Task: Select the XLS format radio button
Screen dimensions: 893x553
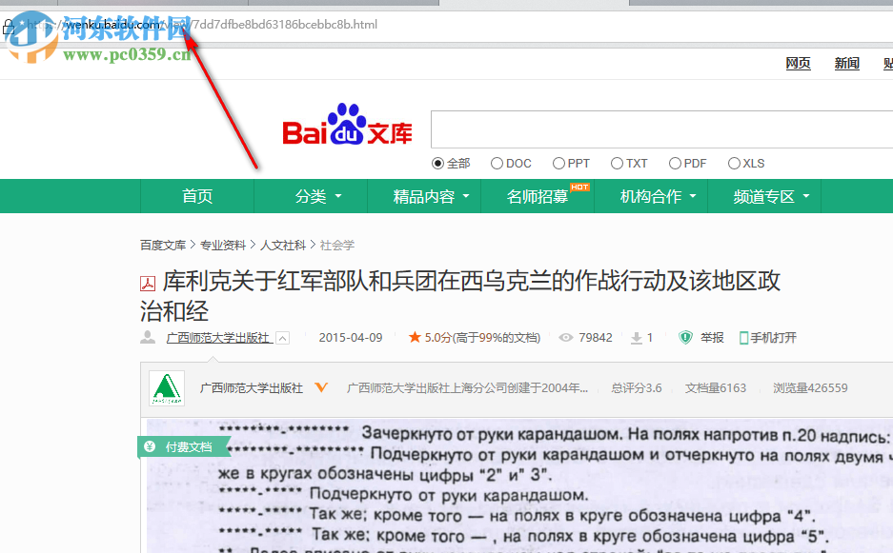Action: pyautogui.click(x=734, y=164)
